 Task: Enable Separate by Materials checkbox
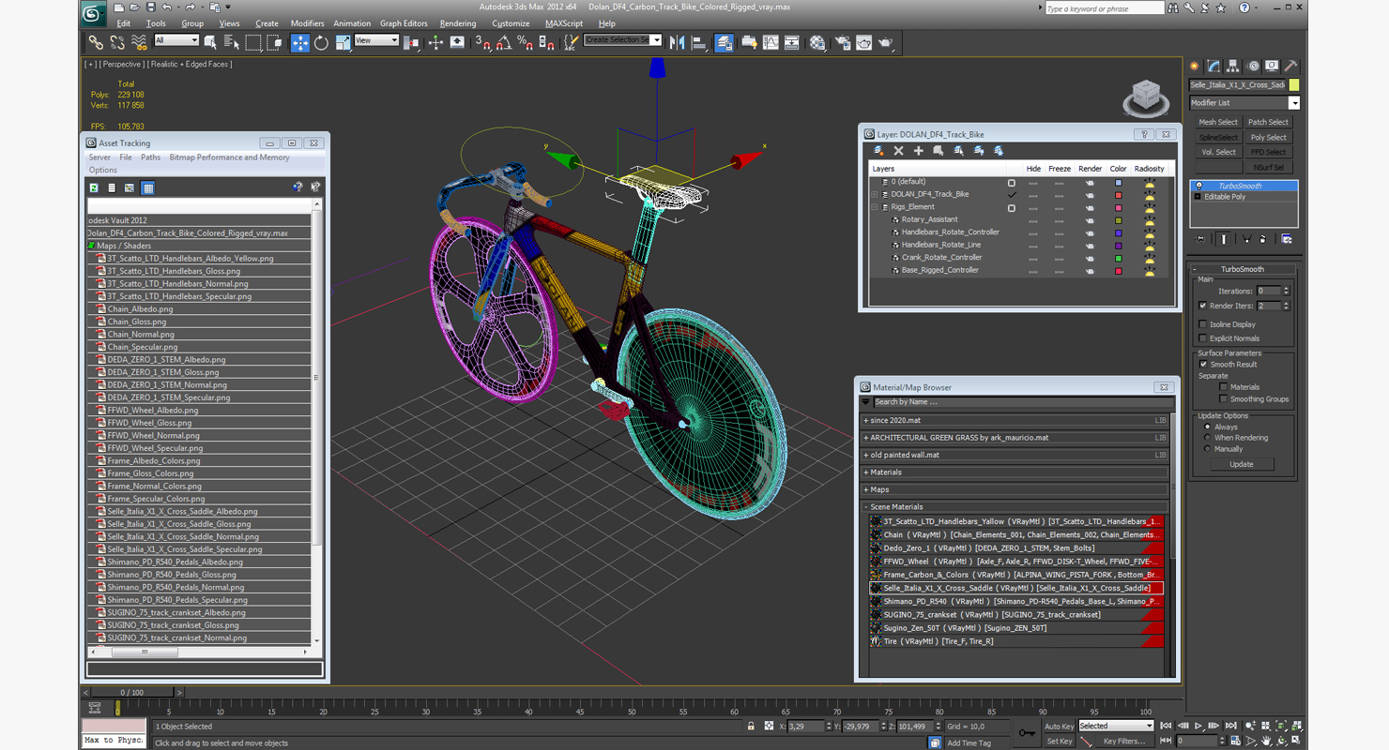coord(1223,387)
